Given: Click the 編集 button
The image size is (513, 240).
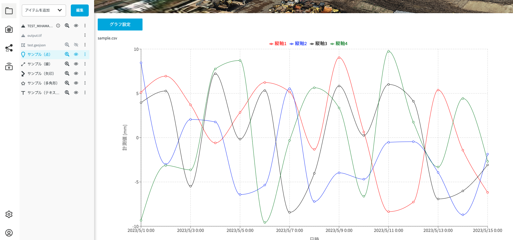Looking at the screenshot, I should point(80,10).
